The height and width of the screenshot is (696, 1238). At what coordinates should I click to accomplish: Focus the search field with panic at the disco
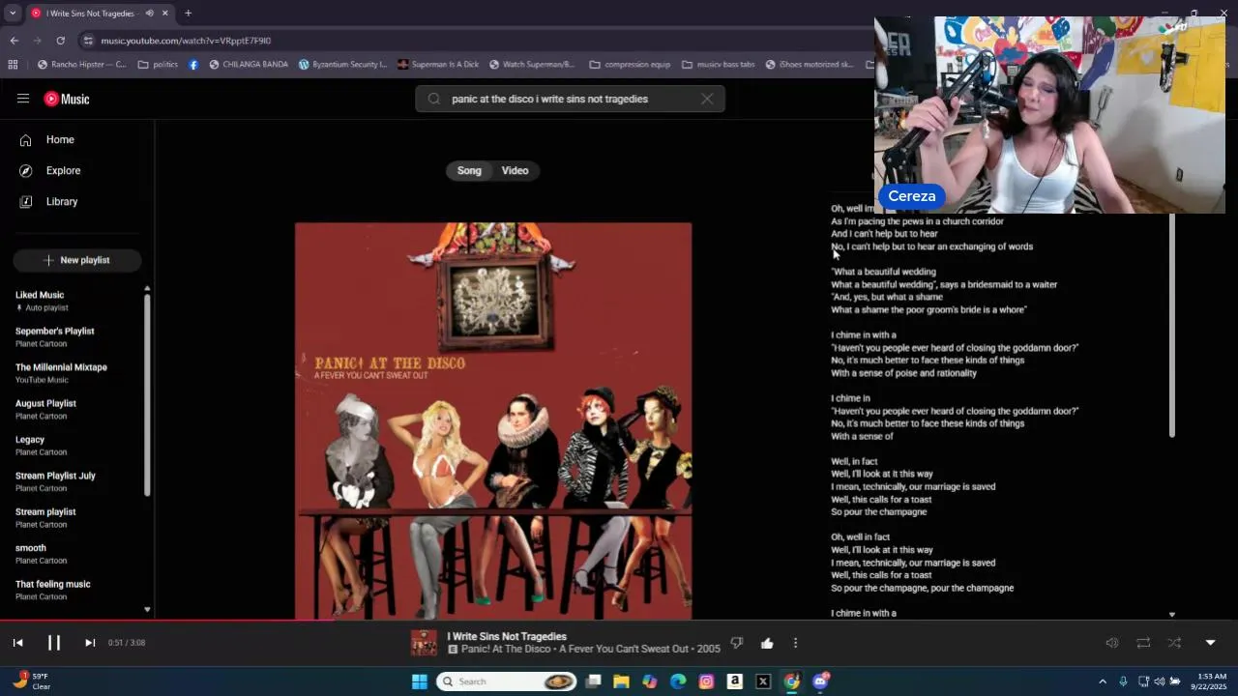pyautogui.click(x=571, y=99)
